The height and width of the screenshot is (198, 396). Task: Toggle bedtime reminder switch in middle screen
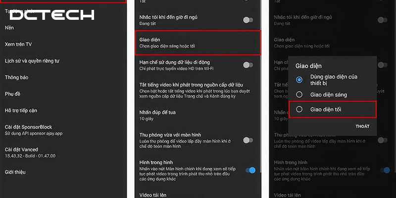pos(248,20)
